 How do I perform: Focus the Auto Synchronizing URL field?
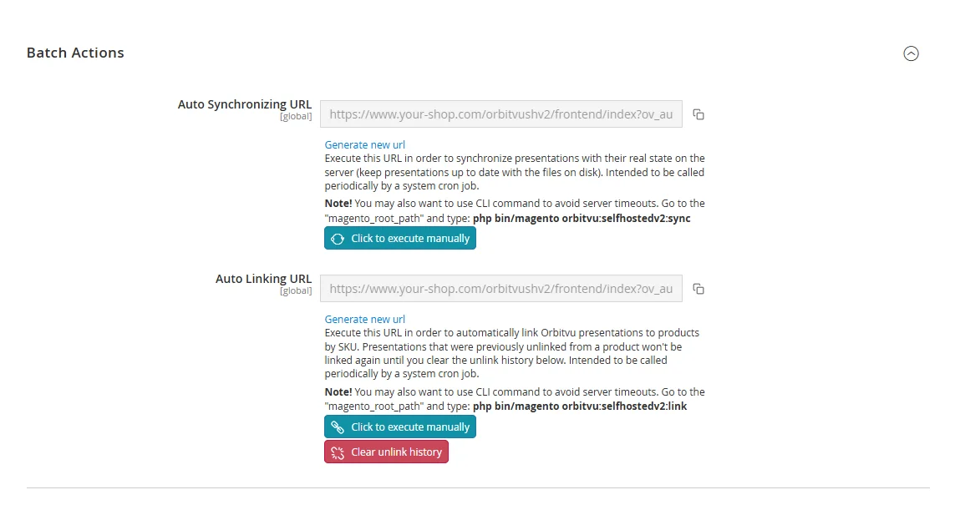pyautogui.click(x=501, y=114)
